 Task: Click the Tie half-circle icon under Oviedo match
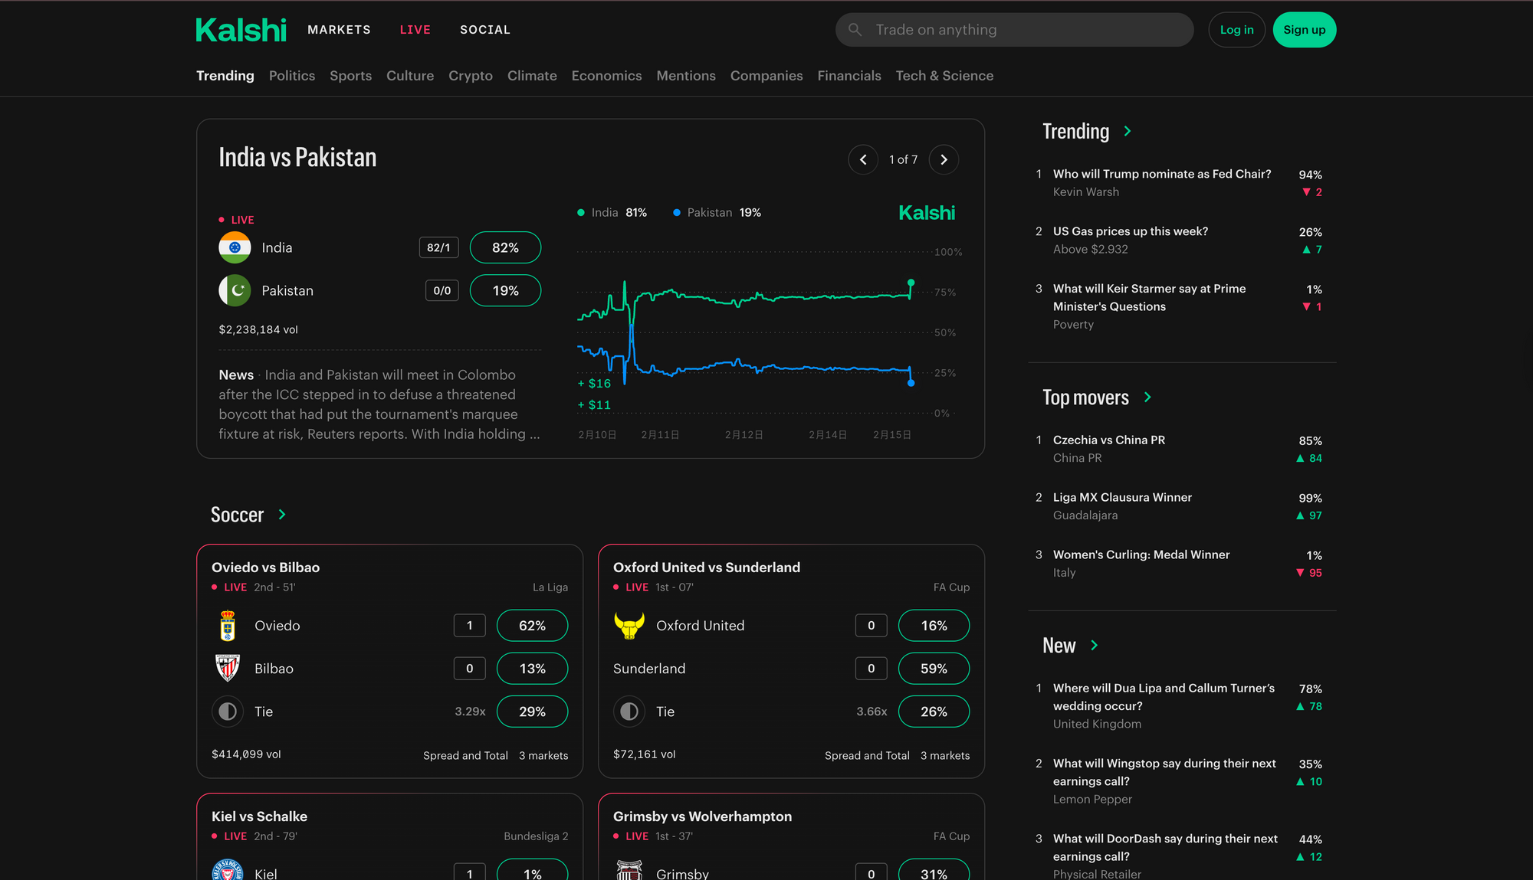pyautogui.click(x=228, y=712)
